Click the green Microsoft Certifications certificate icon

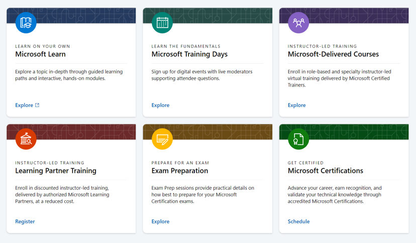coord(298,139)
